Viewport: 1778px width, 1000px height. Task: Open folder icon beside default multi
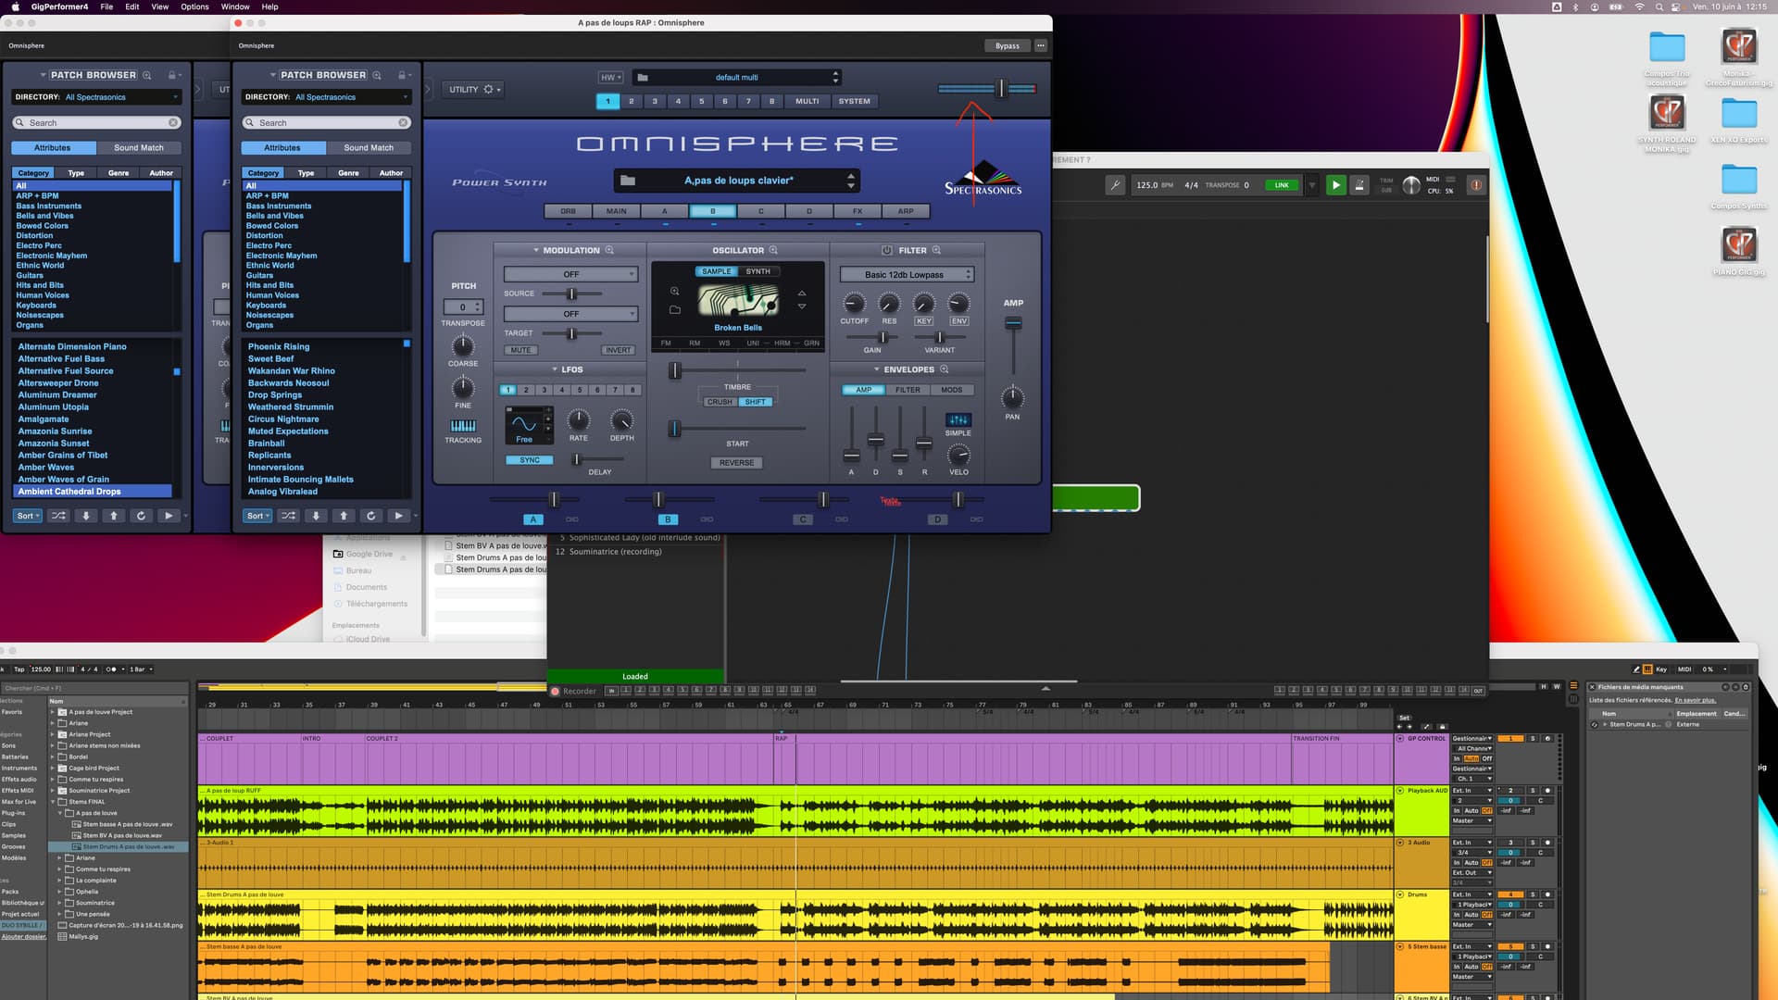pos(643,78)
